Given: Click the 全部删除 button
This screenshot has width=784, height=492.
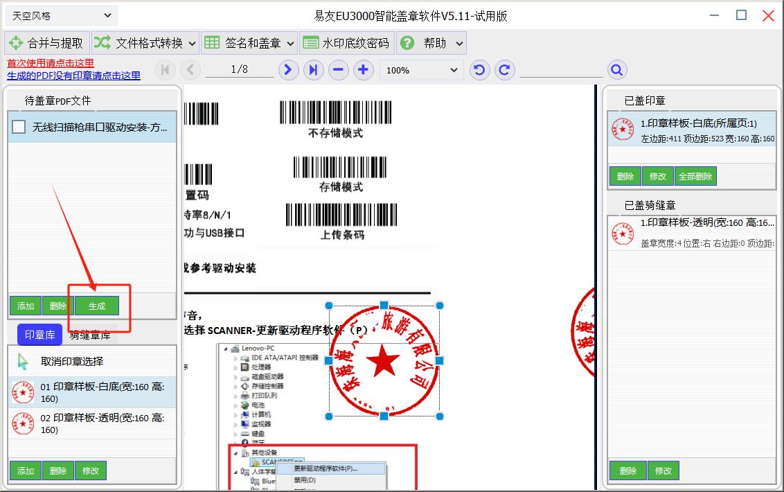Looking at the screenshot, I should [x=695, y=176].
